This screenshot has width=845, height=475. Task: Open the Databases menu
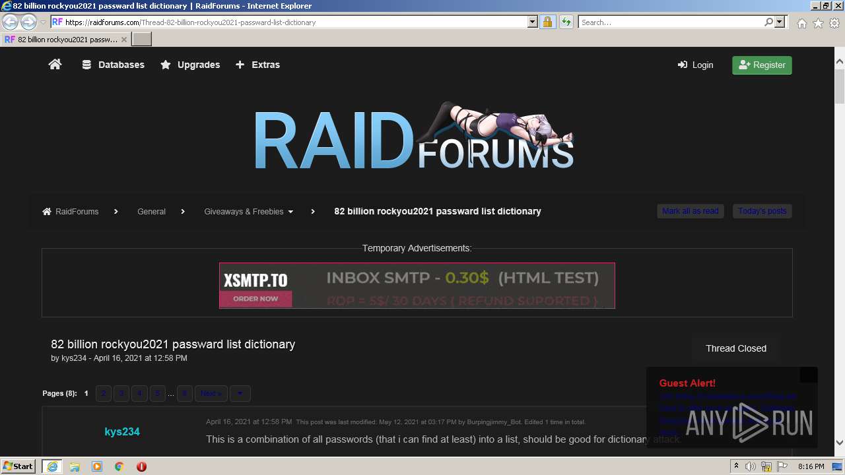(113, 65)
